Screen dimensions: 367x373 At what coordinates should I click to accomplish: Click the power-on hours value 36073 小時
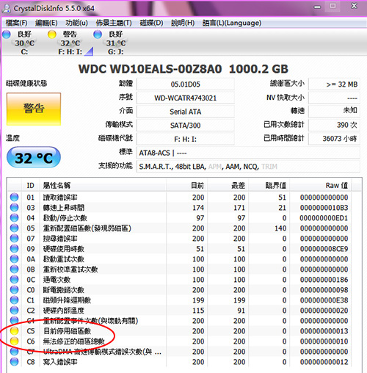334,139
